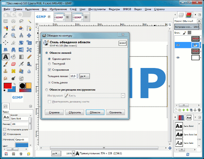Select the Free Select lasso tool
This screenshot has width=204, height=159.
(21, 21)
